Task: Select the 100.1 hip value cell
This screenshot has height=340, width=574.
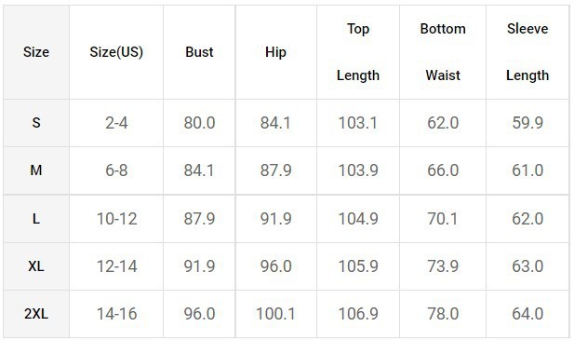Action: click(275, 314)
